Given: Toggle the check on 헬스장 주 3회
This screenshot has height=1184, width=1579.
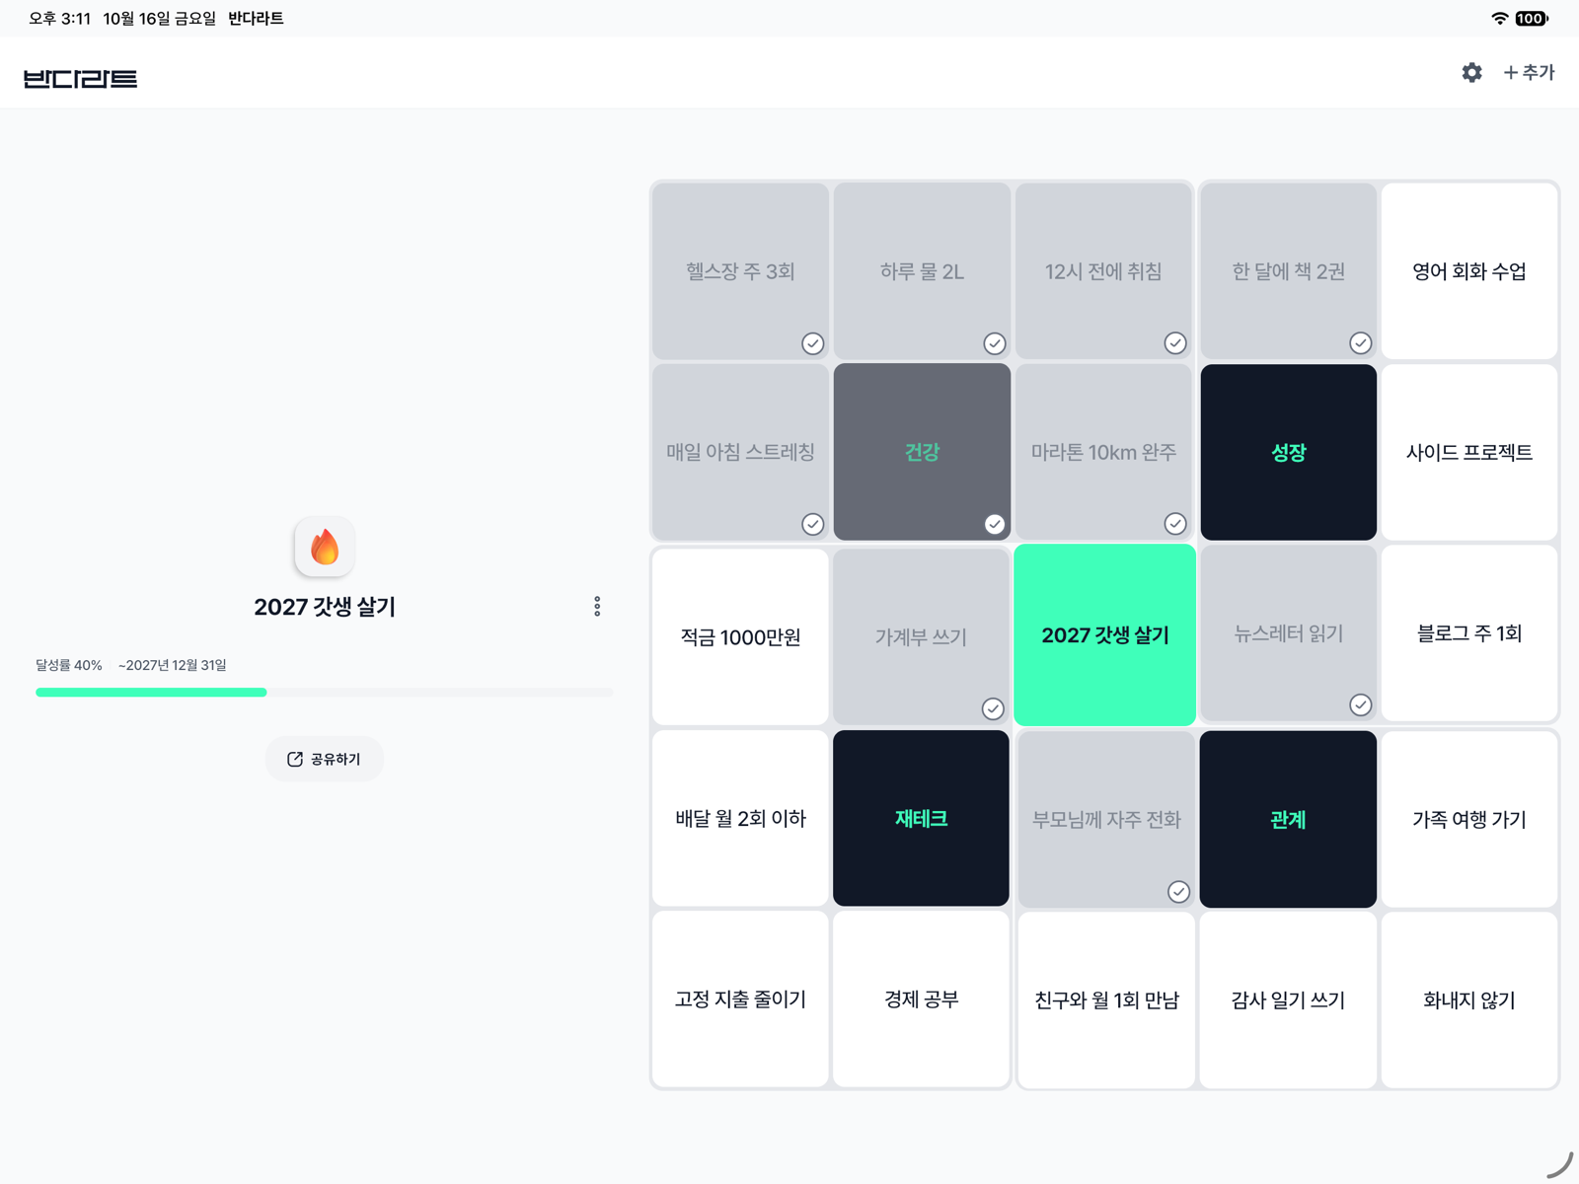Looking at the screenshot, I should click(812, 343).
